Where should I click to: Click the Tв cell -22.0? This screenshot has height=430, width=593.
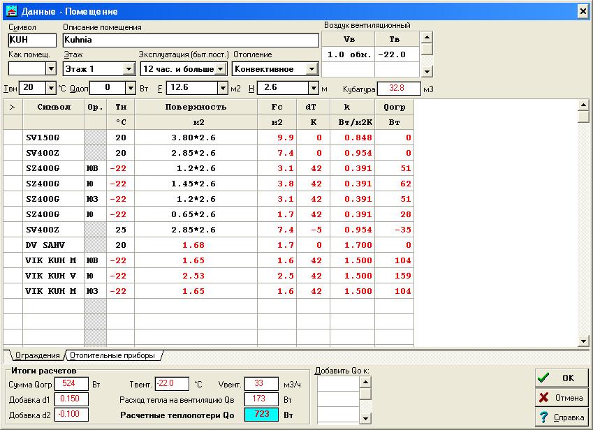(x=397, y=54)
